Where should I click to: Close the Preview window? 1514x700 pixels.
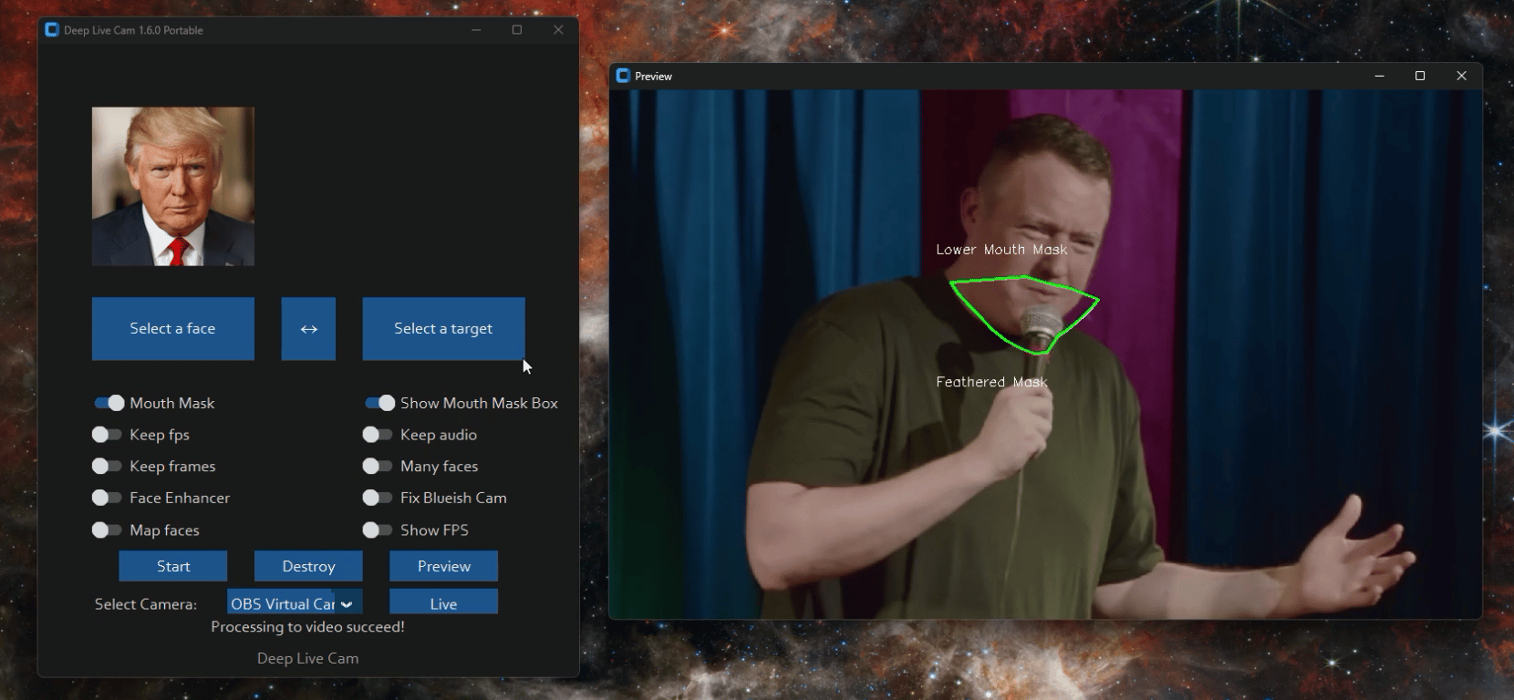pos(1461,76)
